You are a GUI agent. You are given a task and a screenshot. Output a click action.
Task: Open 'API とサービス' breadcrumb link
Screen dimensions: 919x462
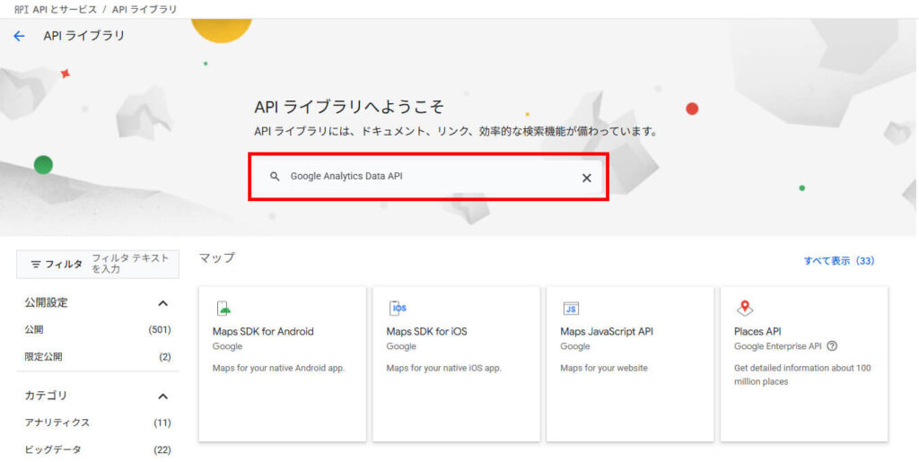tap(65, 9)
